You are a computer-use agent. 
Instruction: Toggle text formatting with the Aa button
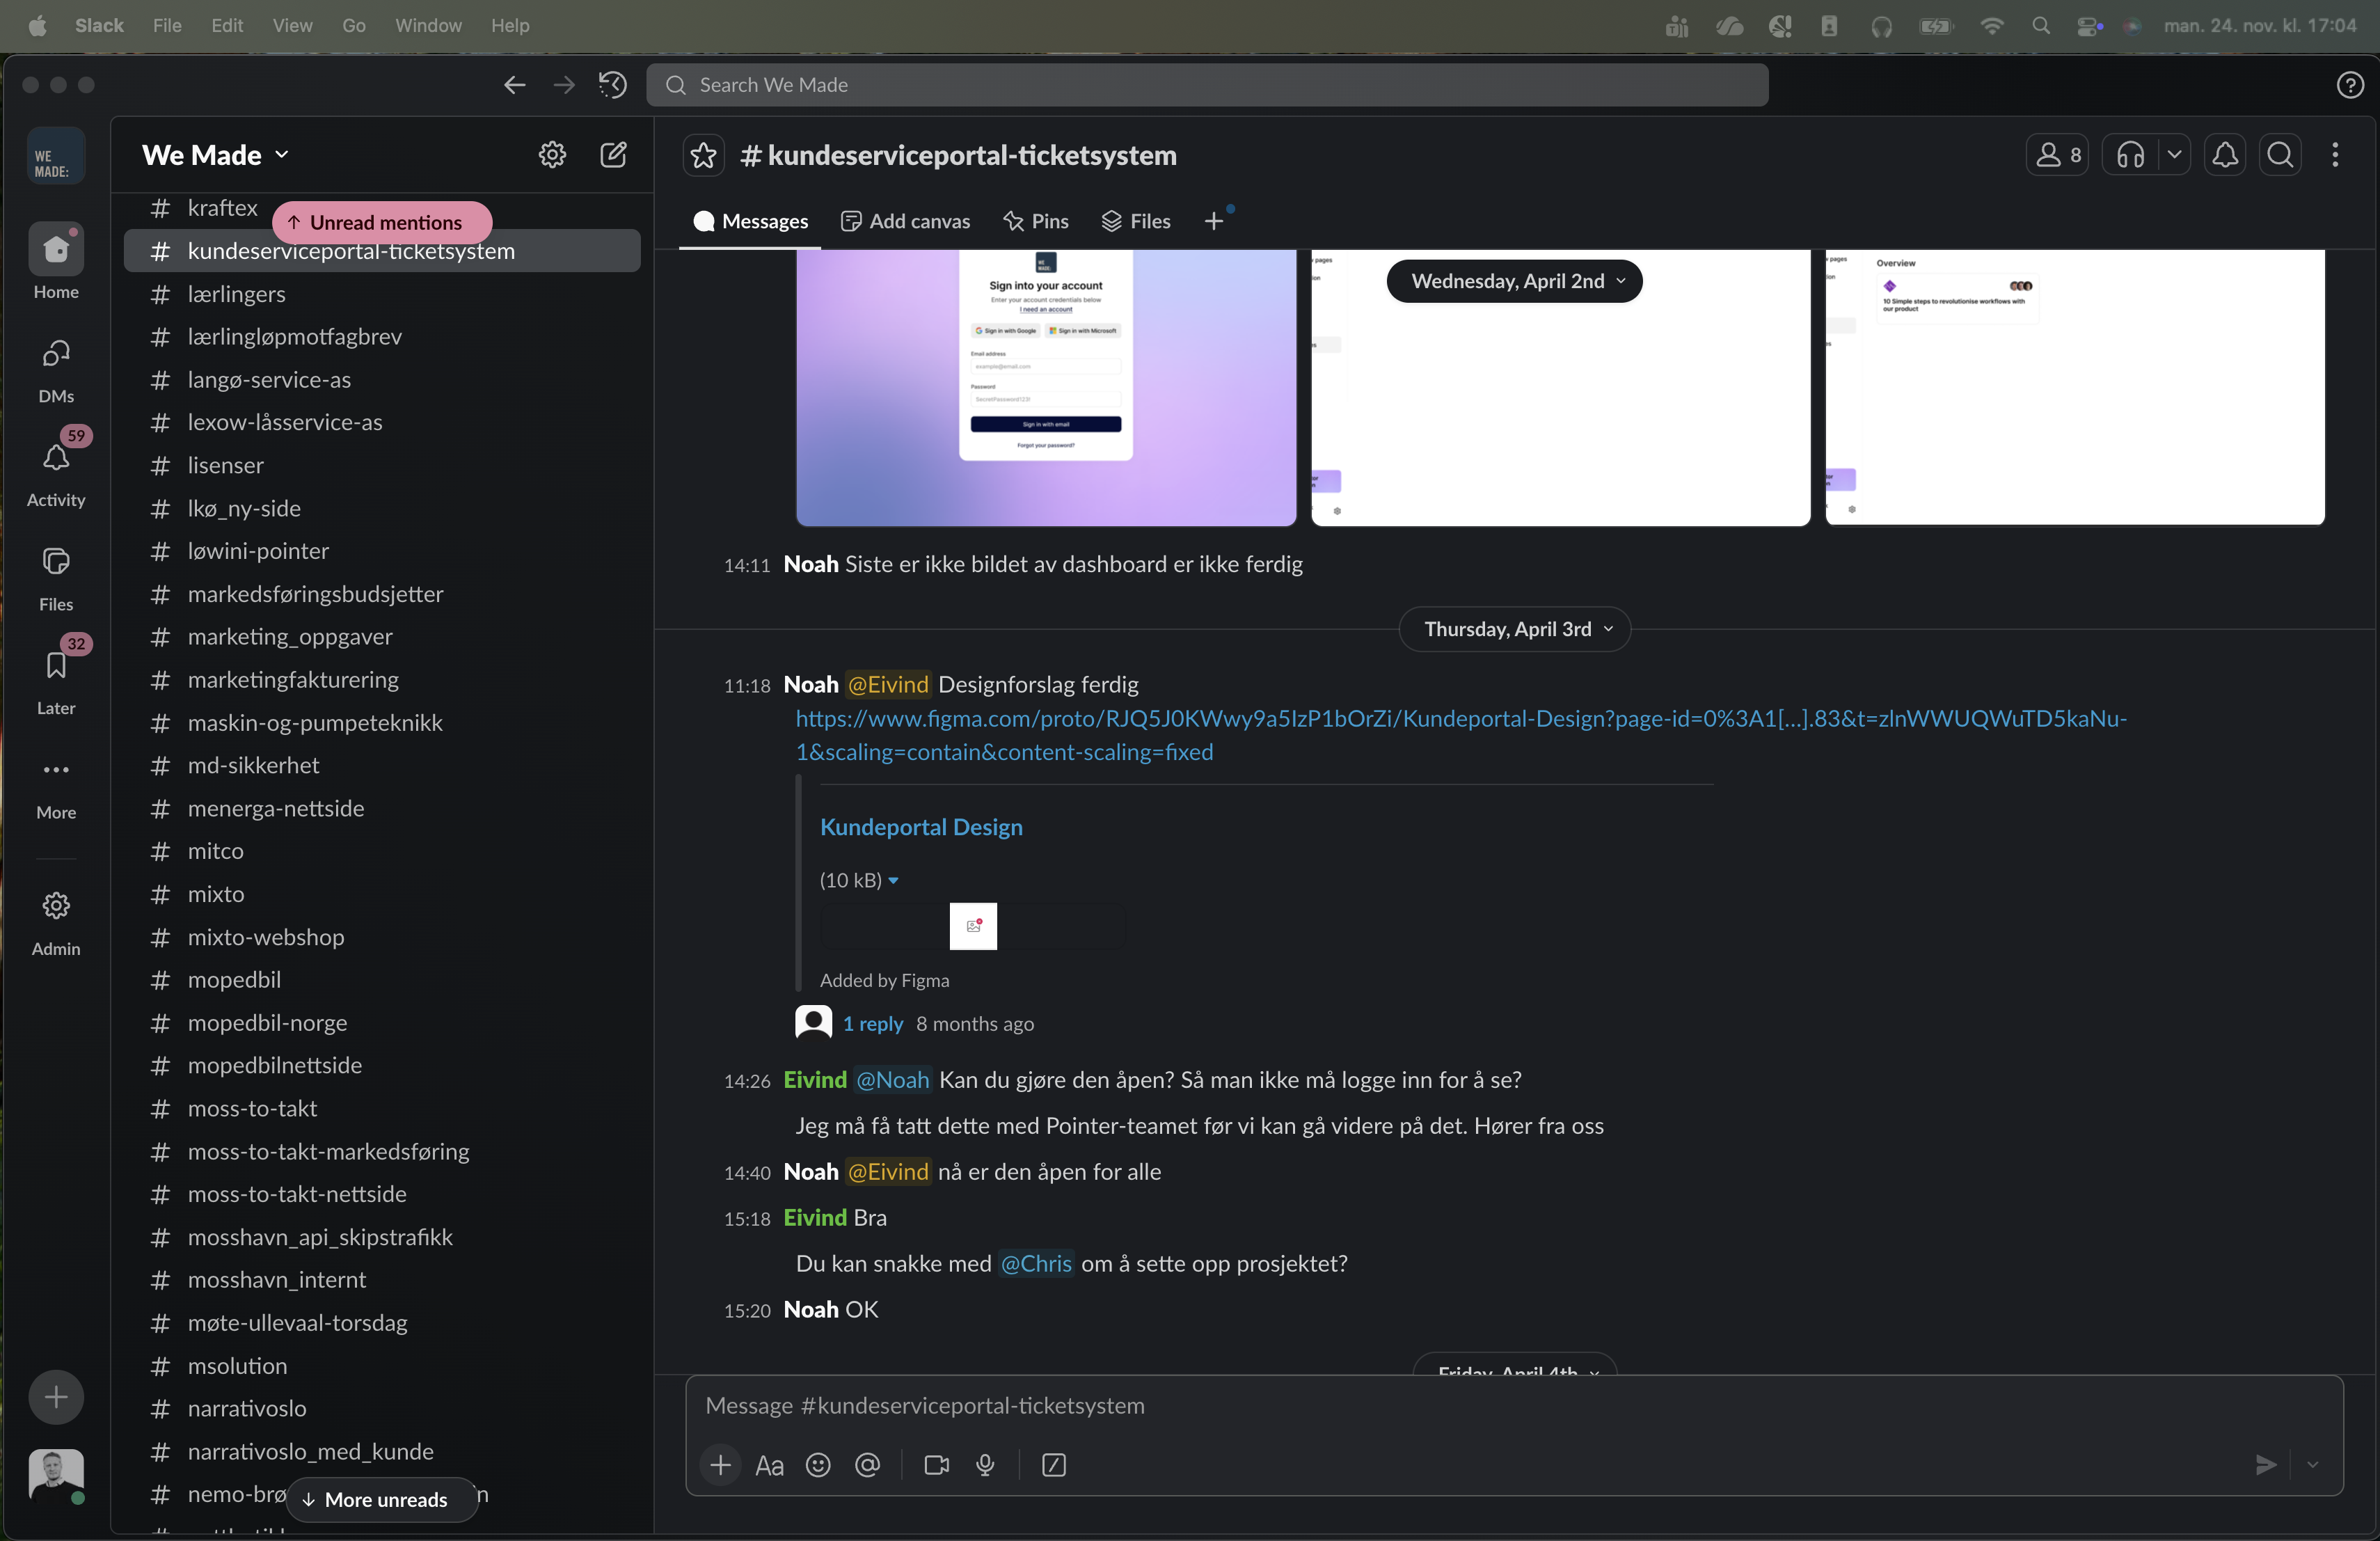tap(769, 1465)
